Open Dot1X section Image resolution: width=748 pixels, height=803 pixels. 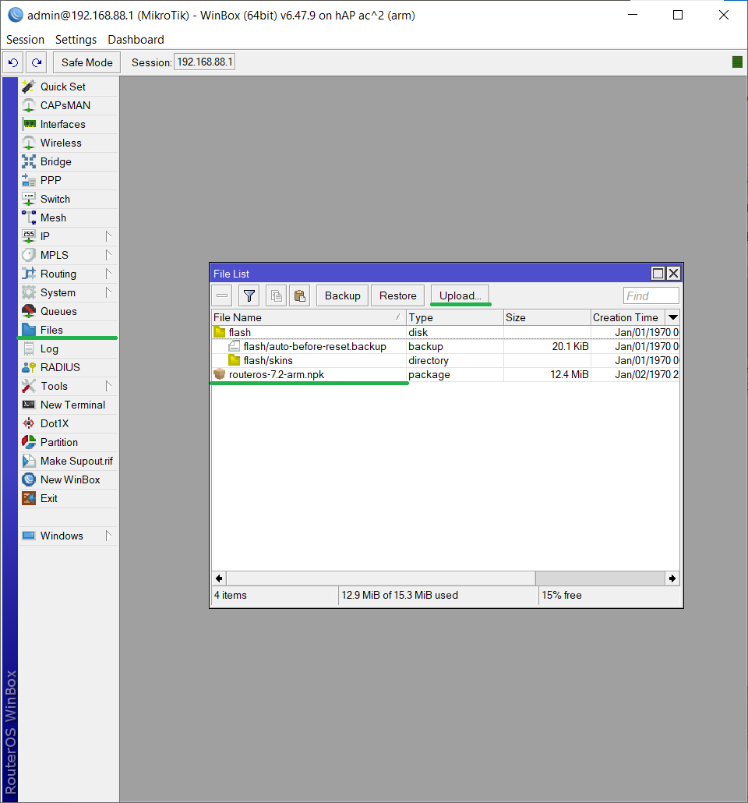pos(69,423)
